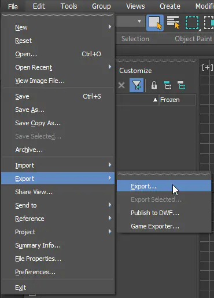Expand the Reference submenu
This screenshot has width=214, height=298.
tap(58, 219)
